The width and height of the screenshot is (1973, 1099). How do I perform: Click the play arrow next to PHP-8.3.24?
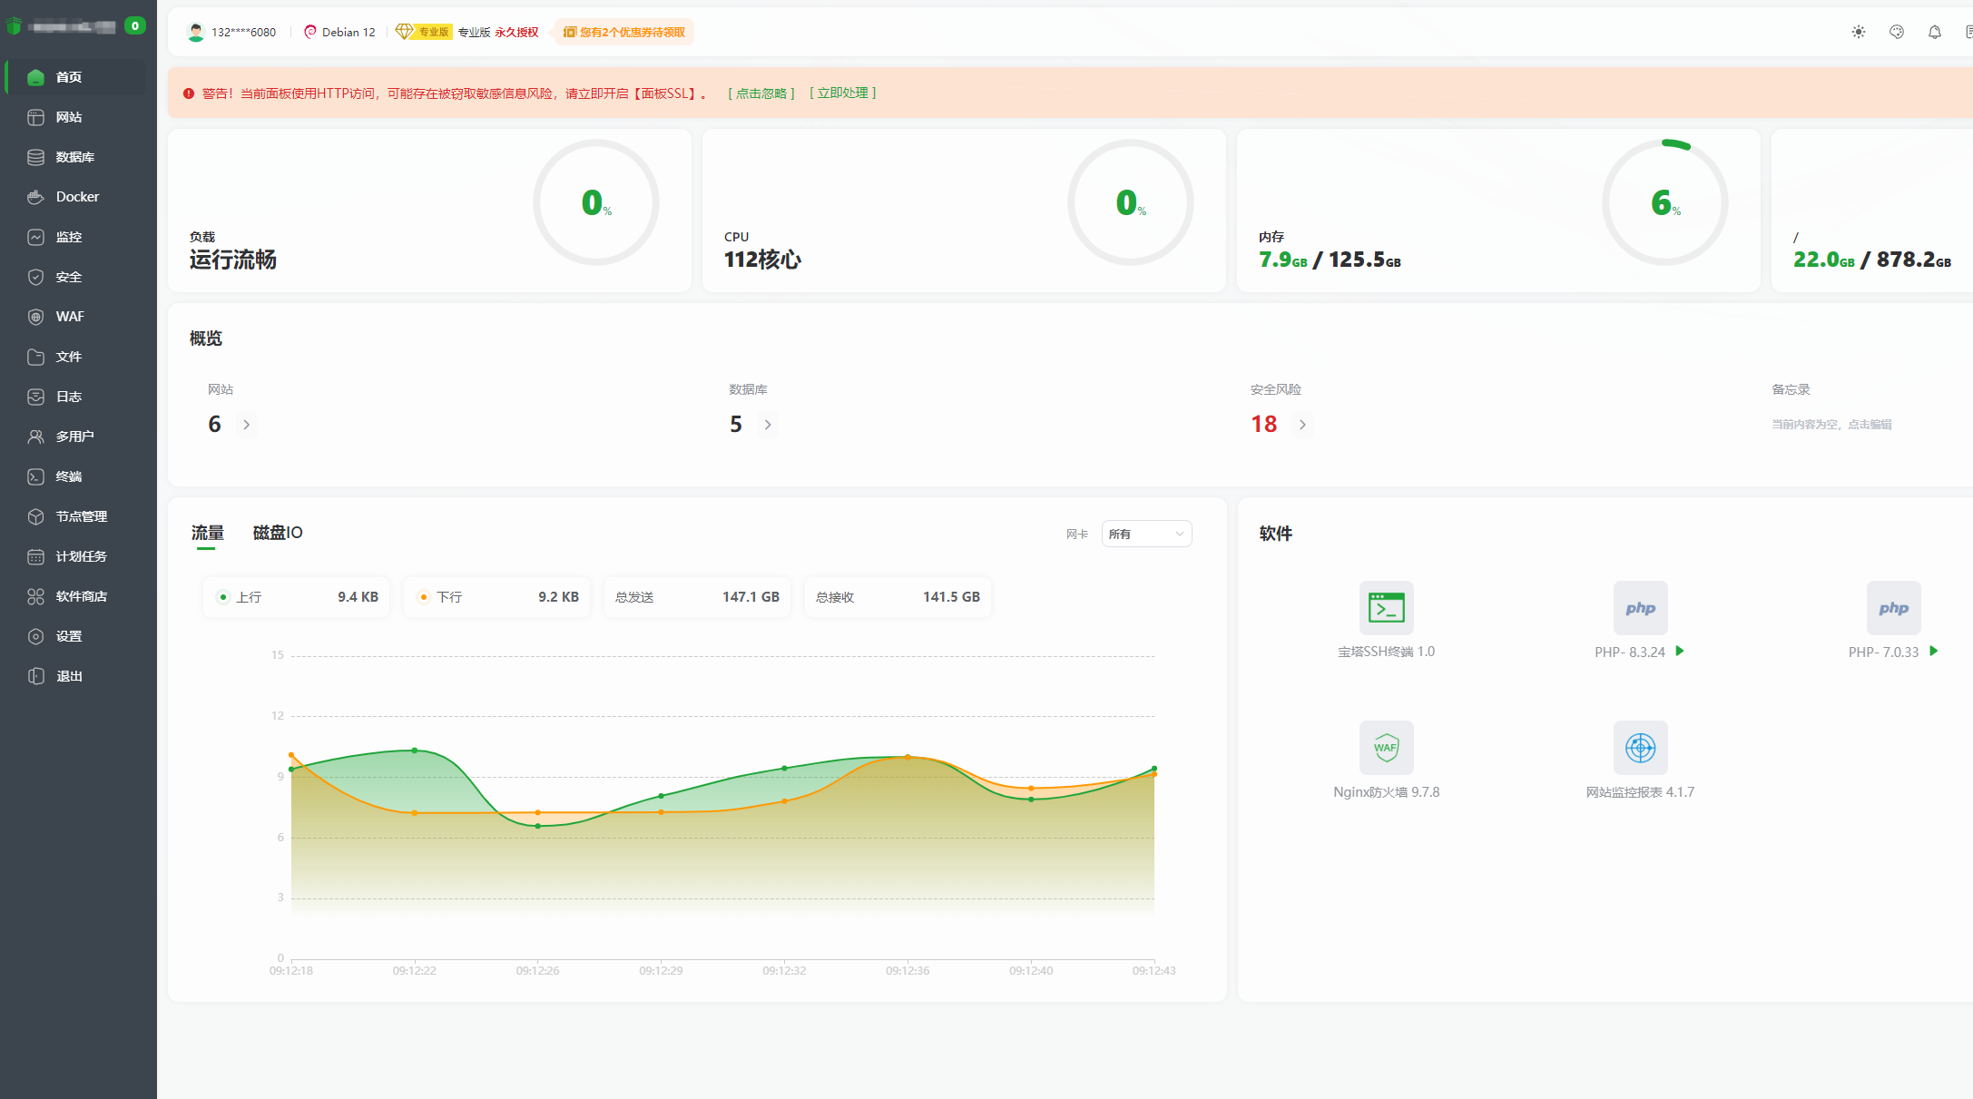point(1680,651)
